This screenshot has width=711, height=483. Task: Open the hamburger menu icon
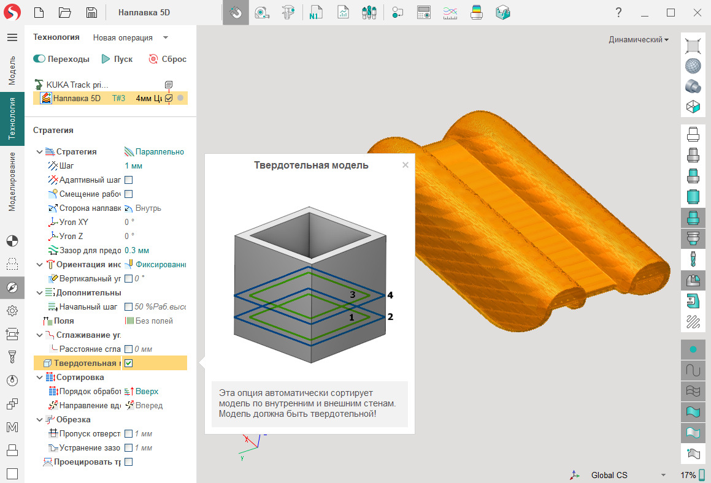pos(12,37)
